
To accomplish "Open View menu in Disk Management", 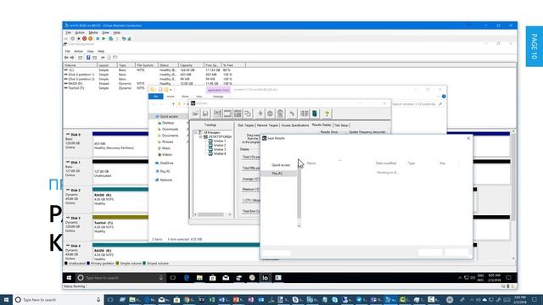I will point(91,51).
